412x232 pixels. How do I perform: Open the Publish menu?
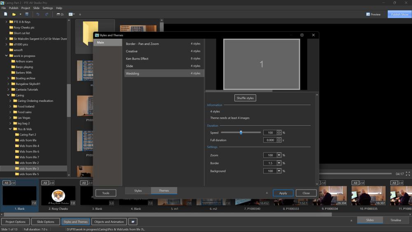click(x=14, y=8)
